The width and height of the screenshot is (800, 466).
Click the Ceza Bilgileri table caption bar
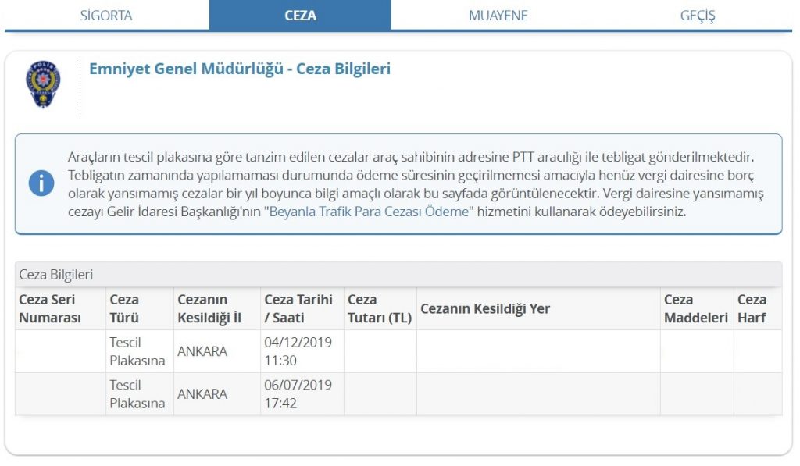(398, 274)
